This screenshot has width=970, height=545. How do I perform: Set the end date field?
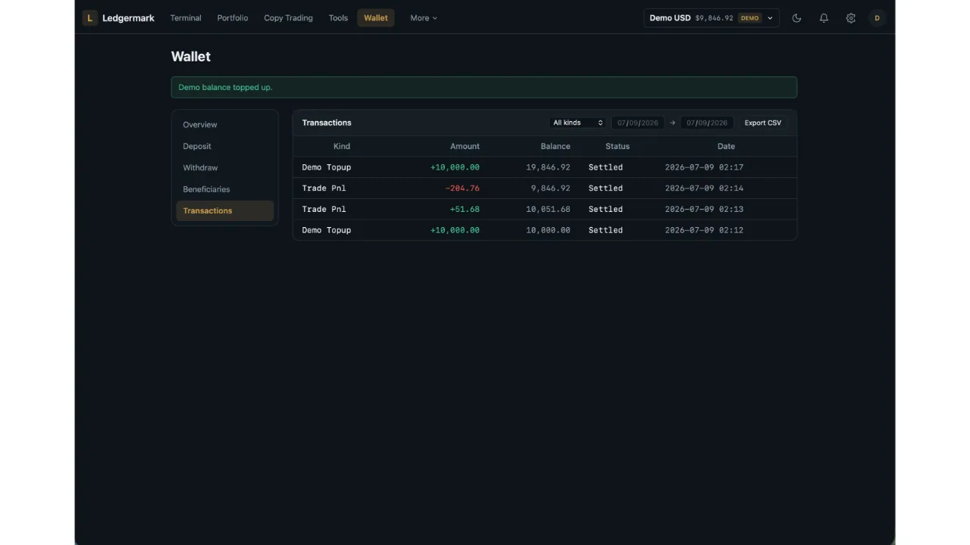coord(707,123)
